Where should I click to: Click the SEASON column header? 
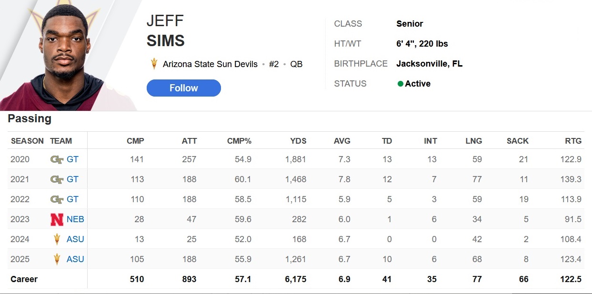point(27,141)
